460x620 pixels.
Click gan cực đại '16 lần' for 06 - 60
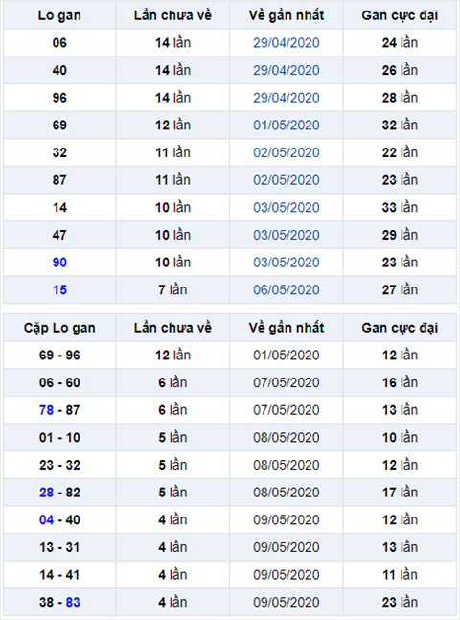tap(400, 382)
